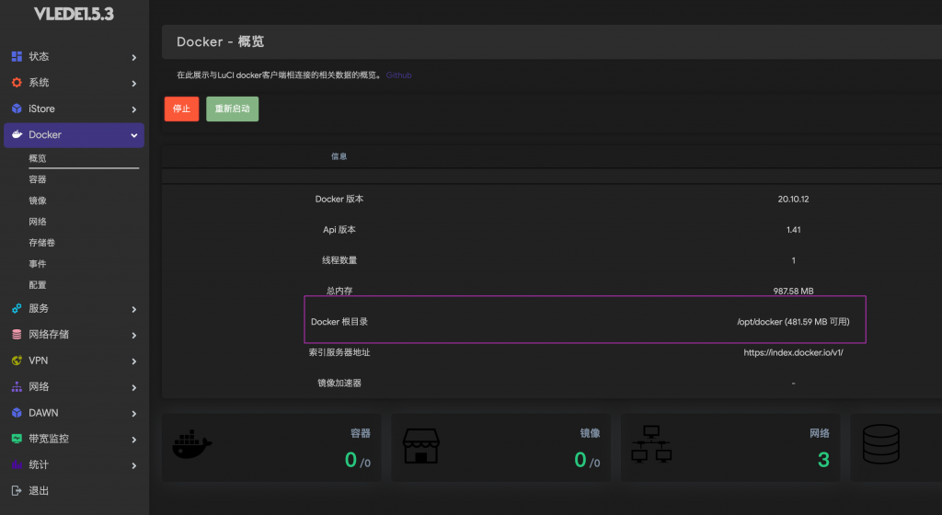Open the Github link
The image size is (942, 515).
coord(399,75)
